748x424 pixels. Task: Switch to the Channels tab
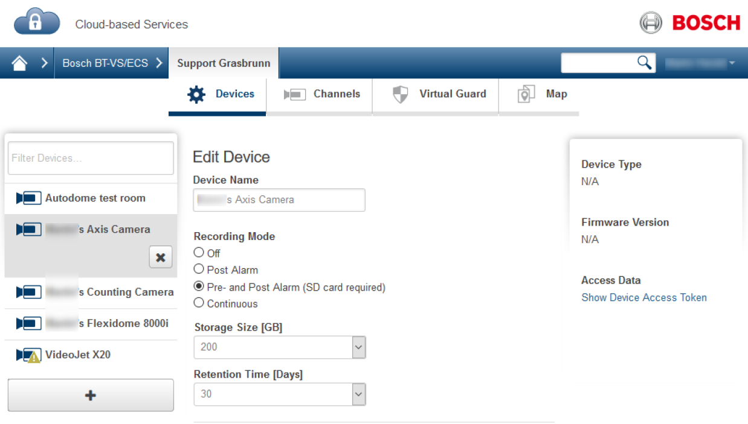[x=322, y=94]
